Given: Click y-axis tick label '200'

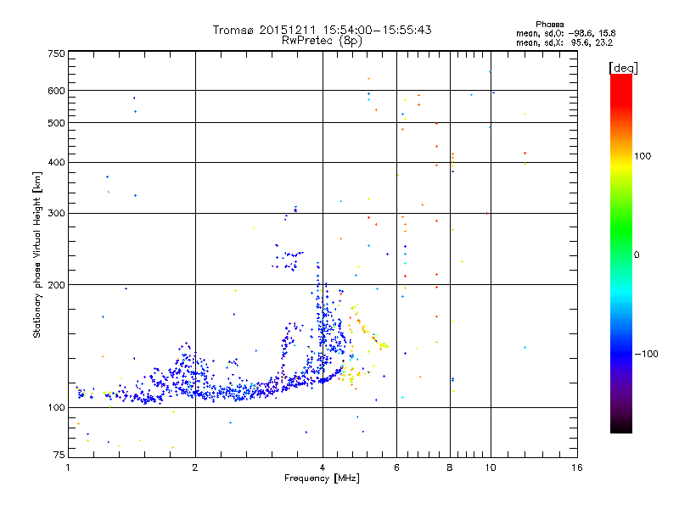Looking at the screenshot, I should click(x=56, y=285).
